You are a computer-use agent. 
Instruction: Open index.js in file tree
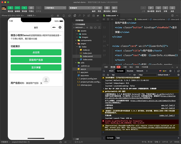click(x=87, y=50)
